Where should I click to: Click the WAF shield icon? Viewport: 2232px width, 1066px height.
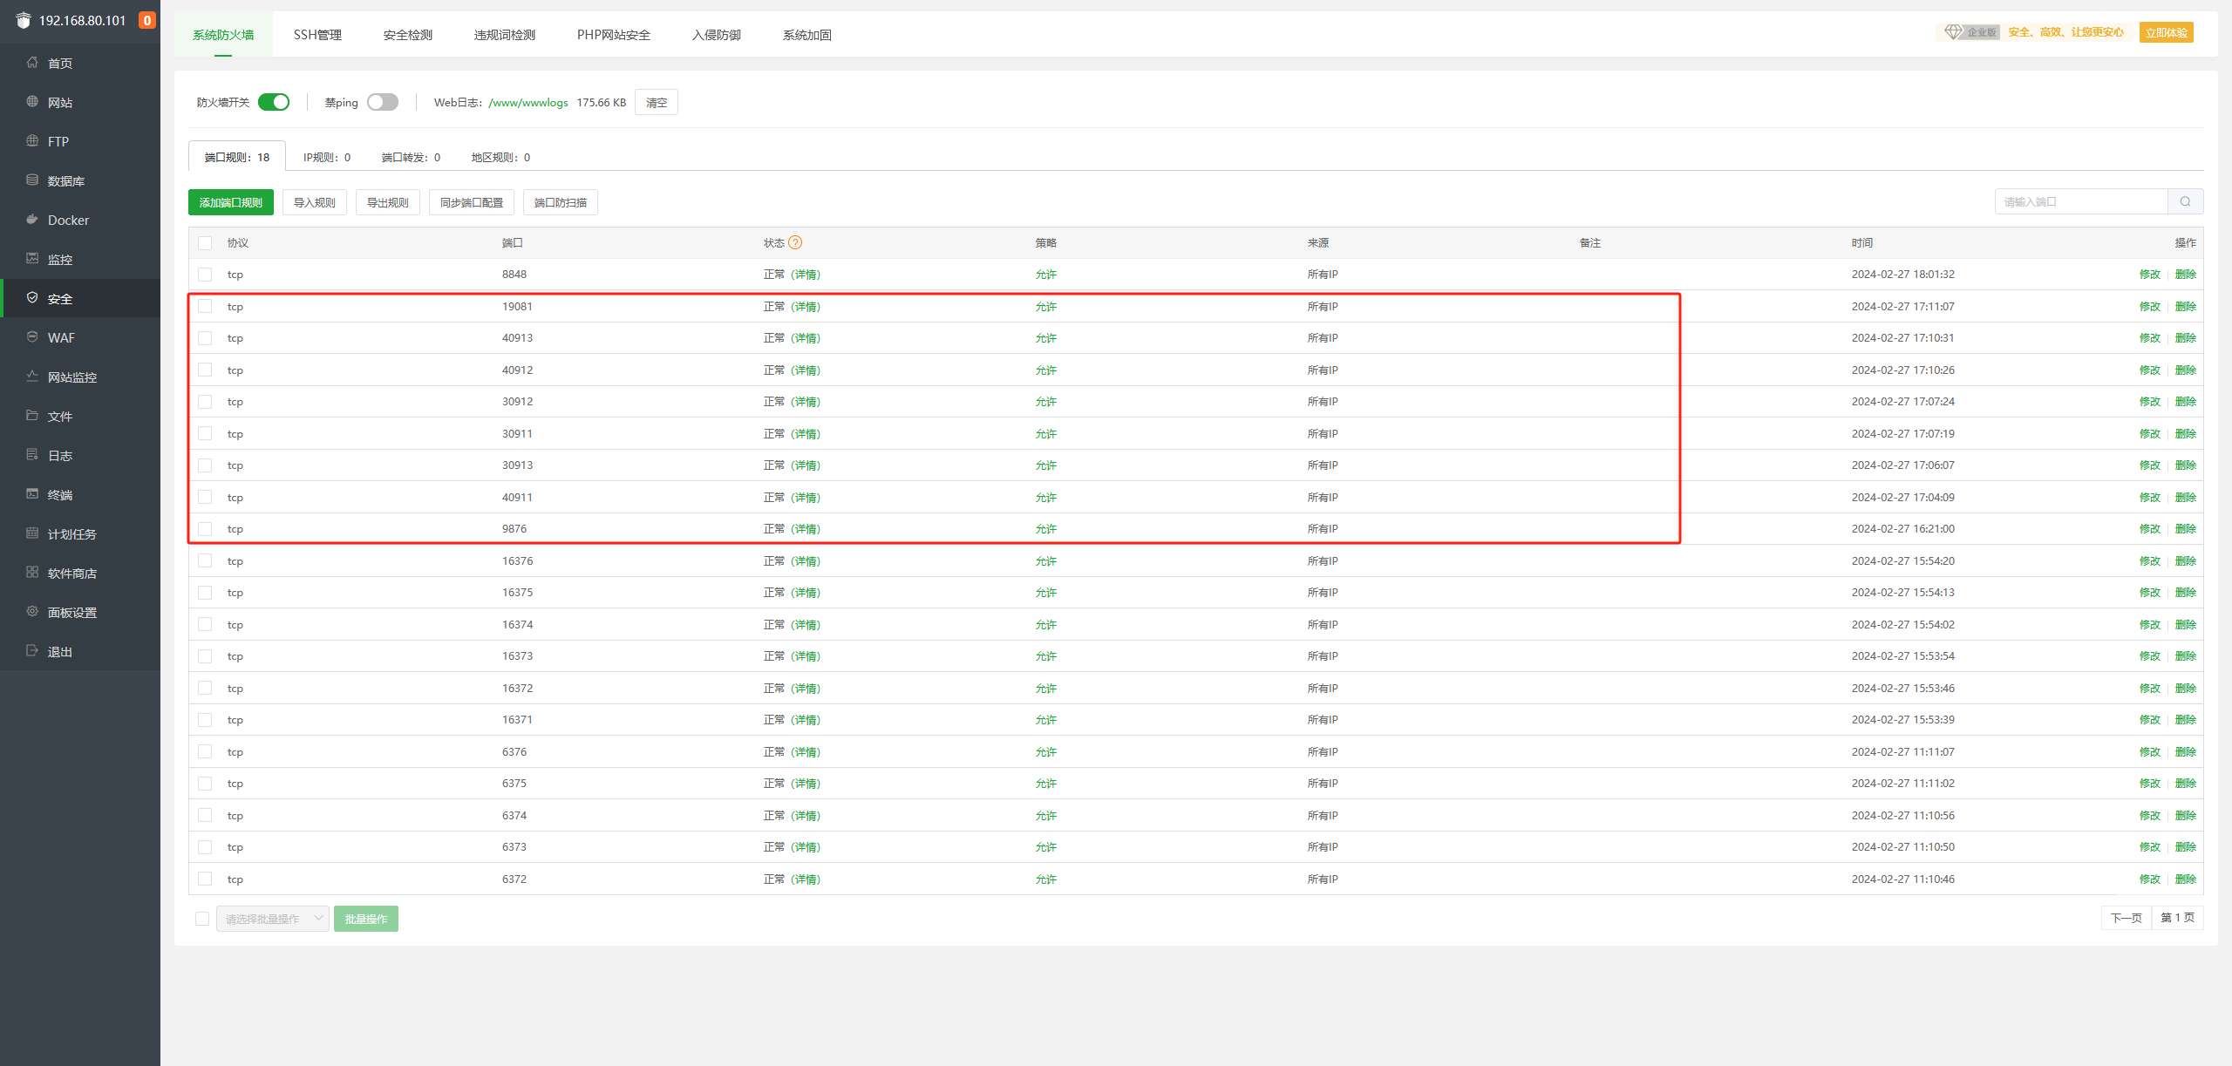32,337
